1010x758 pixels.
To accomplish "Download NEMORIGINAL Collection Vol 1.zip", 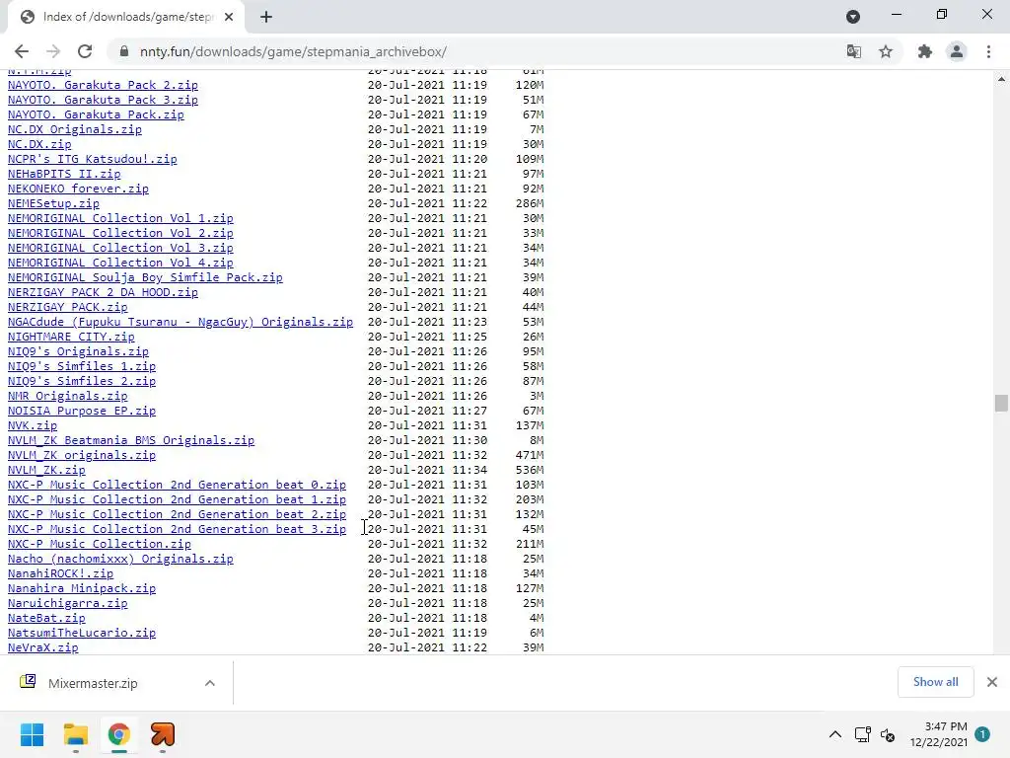I will [120, 218].
